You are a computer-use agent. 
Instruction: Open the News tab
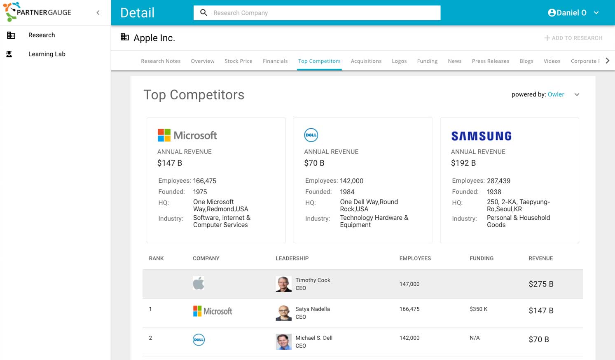455,61
